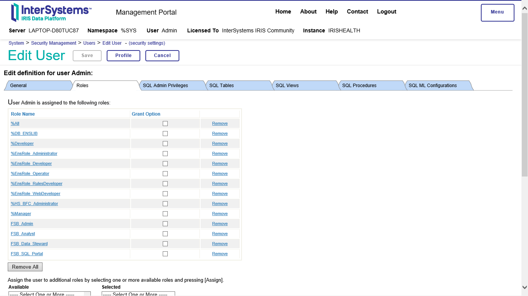
Task: Cancel editing the user
Action: click(x=162, y=55)
